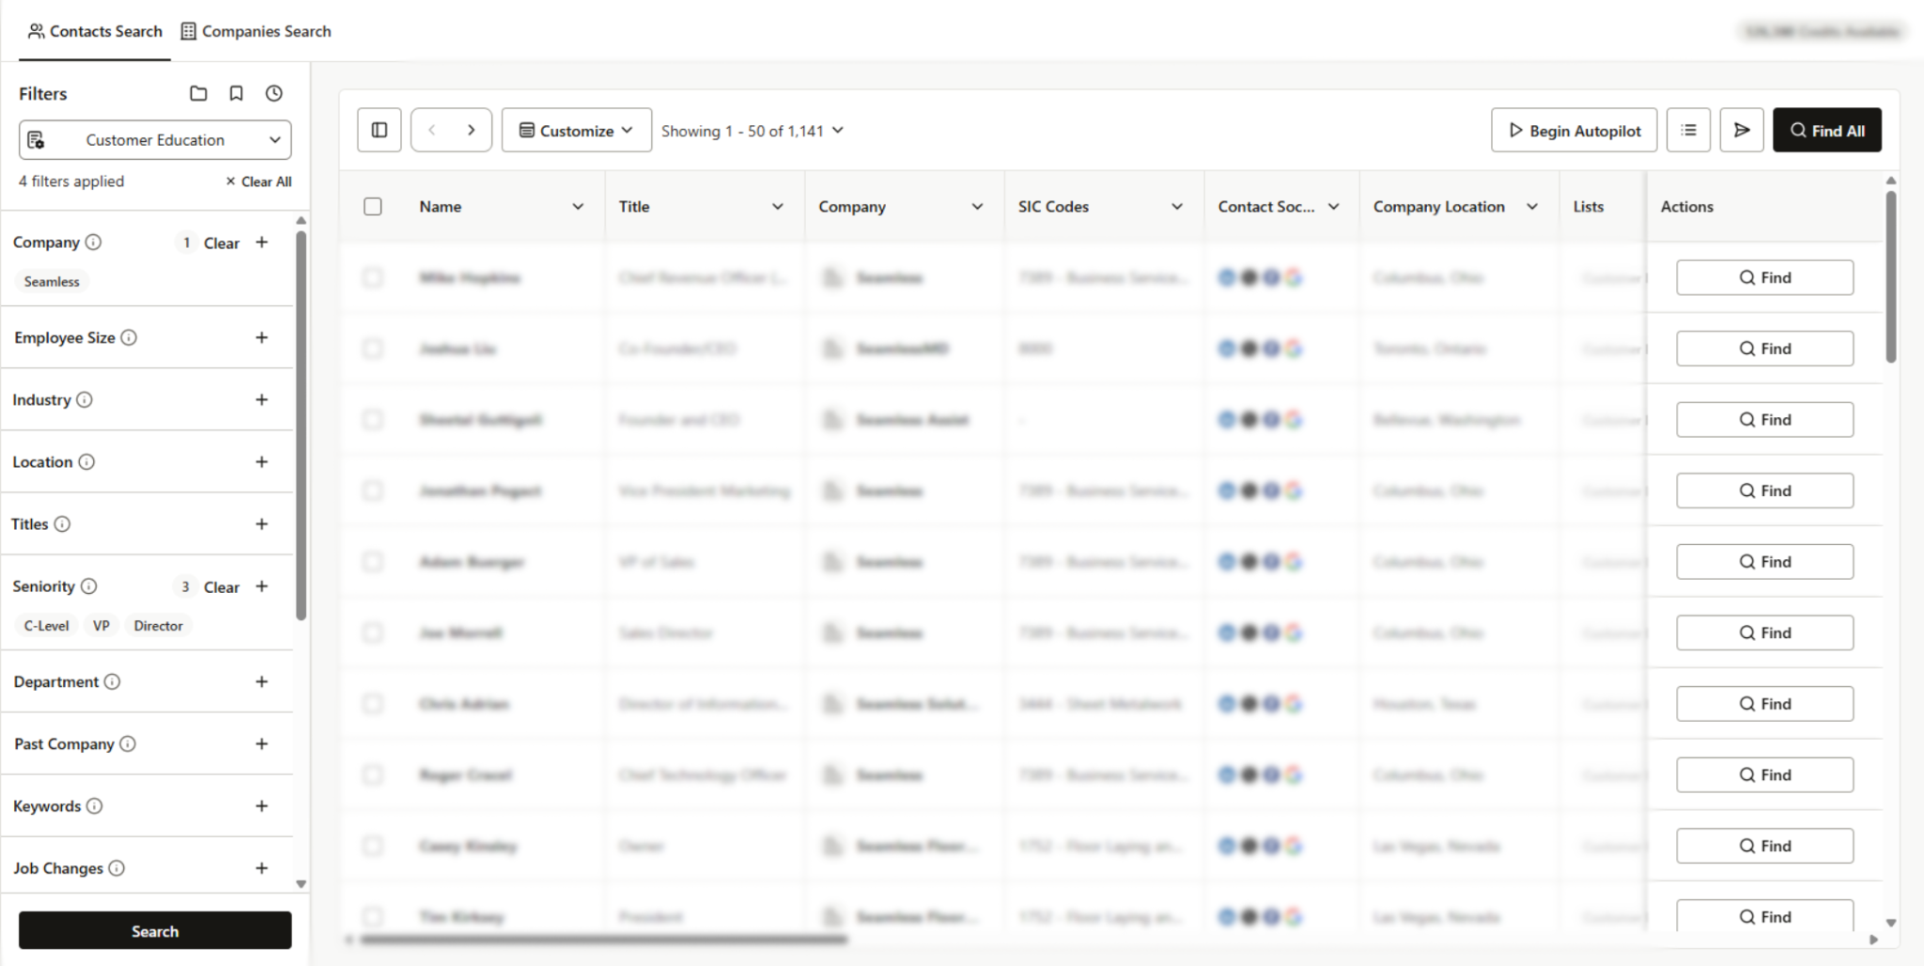
Task: Click Find button in first row
Action: coord(1764,277)
